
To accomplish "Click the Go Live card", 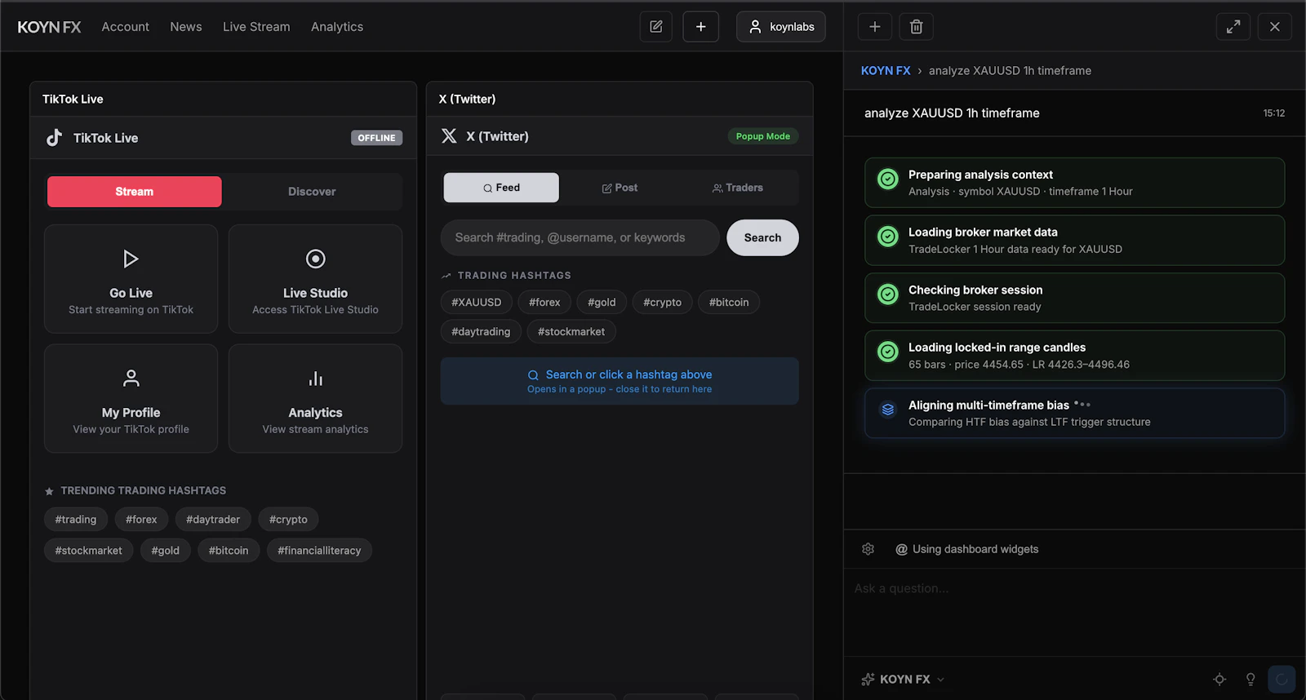I will point(131,279).
